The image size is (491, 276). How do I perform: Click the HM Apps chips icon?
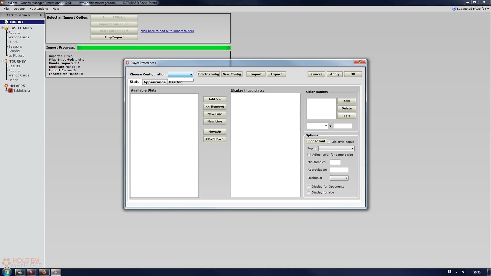point(6,86)
